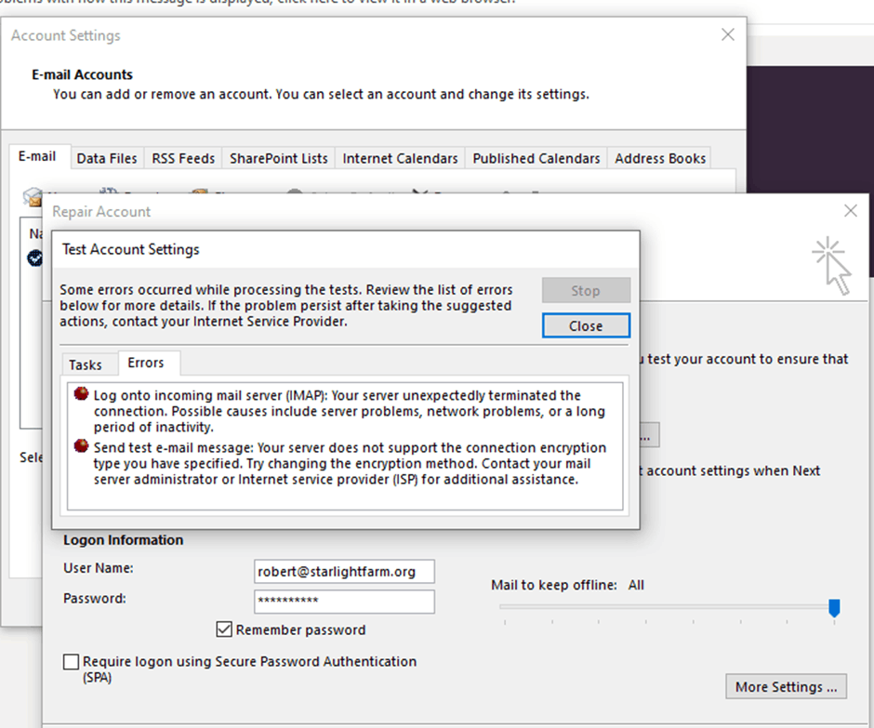Close the Account Settings window with X
Screen dimensions: 874x728
click(x=728, y=34)
